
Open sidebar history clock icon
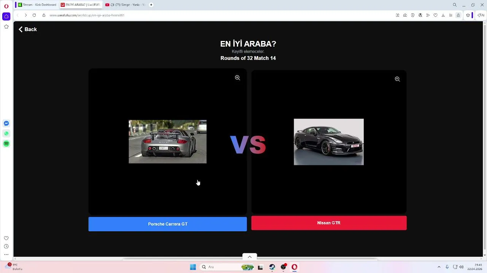(x=6, y=246)
